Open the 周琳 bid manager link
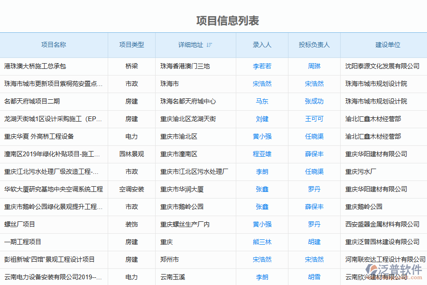This screenshot has height=285, width=427. point(314,66)
